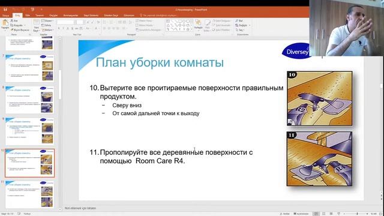The height and width of the screenshot is (216, 384).
Task: Open the Değiştir dropdown arrow
Action: click(250, 25)
